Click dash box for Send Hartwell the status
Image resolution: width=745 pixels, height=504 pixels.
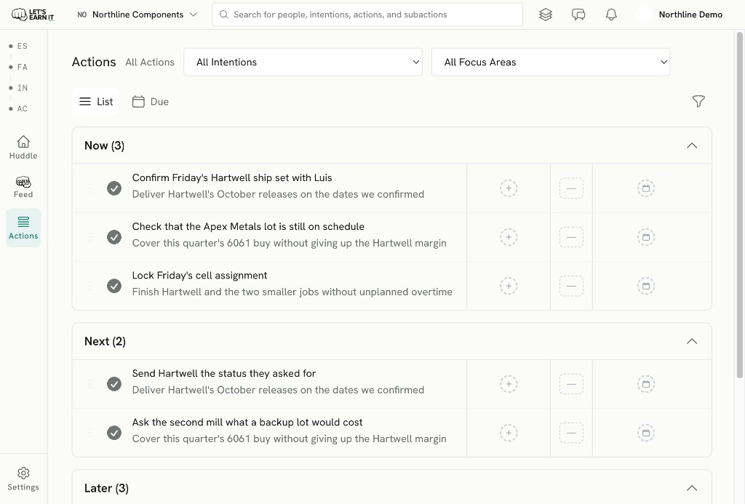(571, 384)
